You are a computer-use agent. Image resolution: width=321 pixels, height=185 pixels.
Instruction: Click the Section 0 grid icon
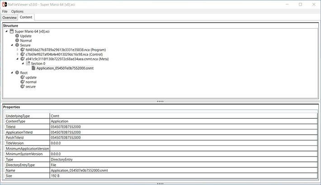tap(28, 63)
